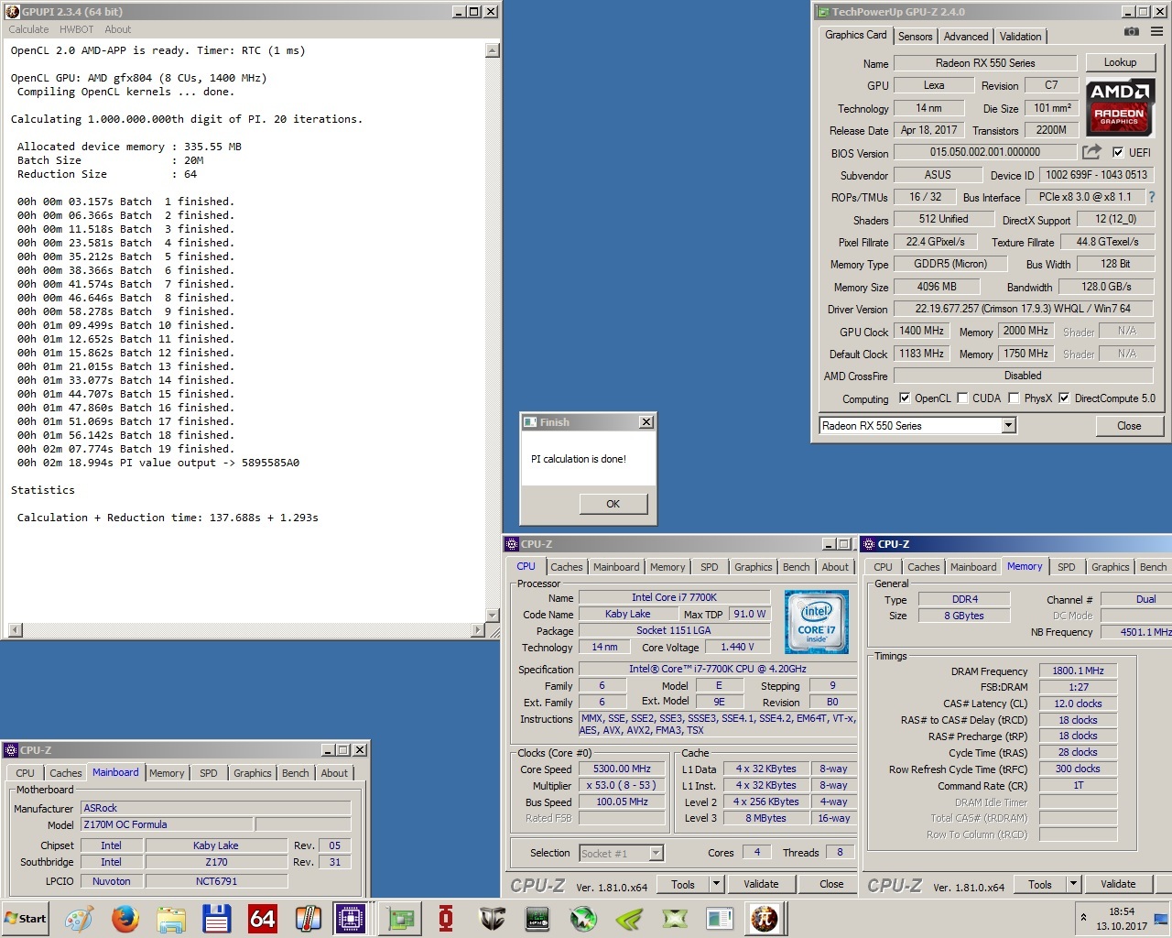The image size is (1172, 938).
Task: Click the Intel Core i7 logo in CPU-Z
Action: click(817, 621)
